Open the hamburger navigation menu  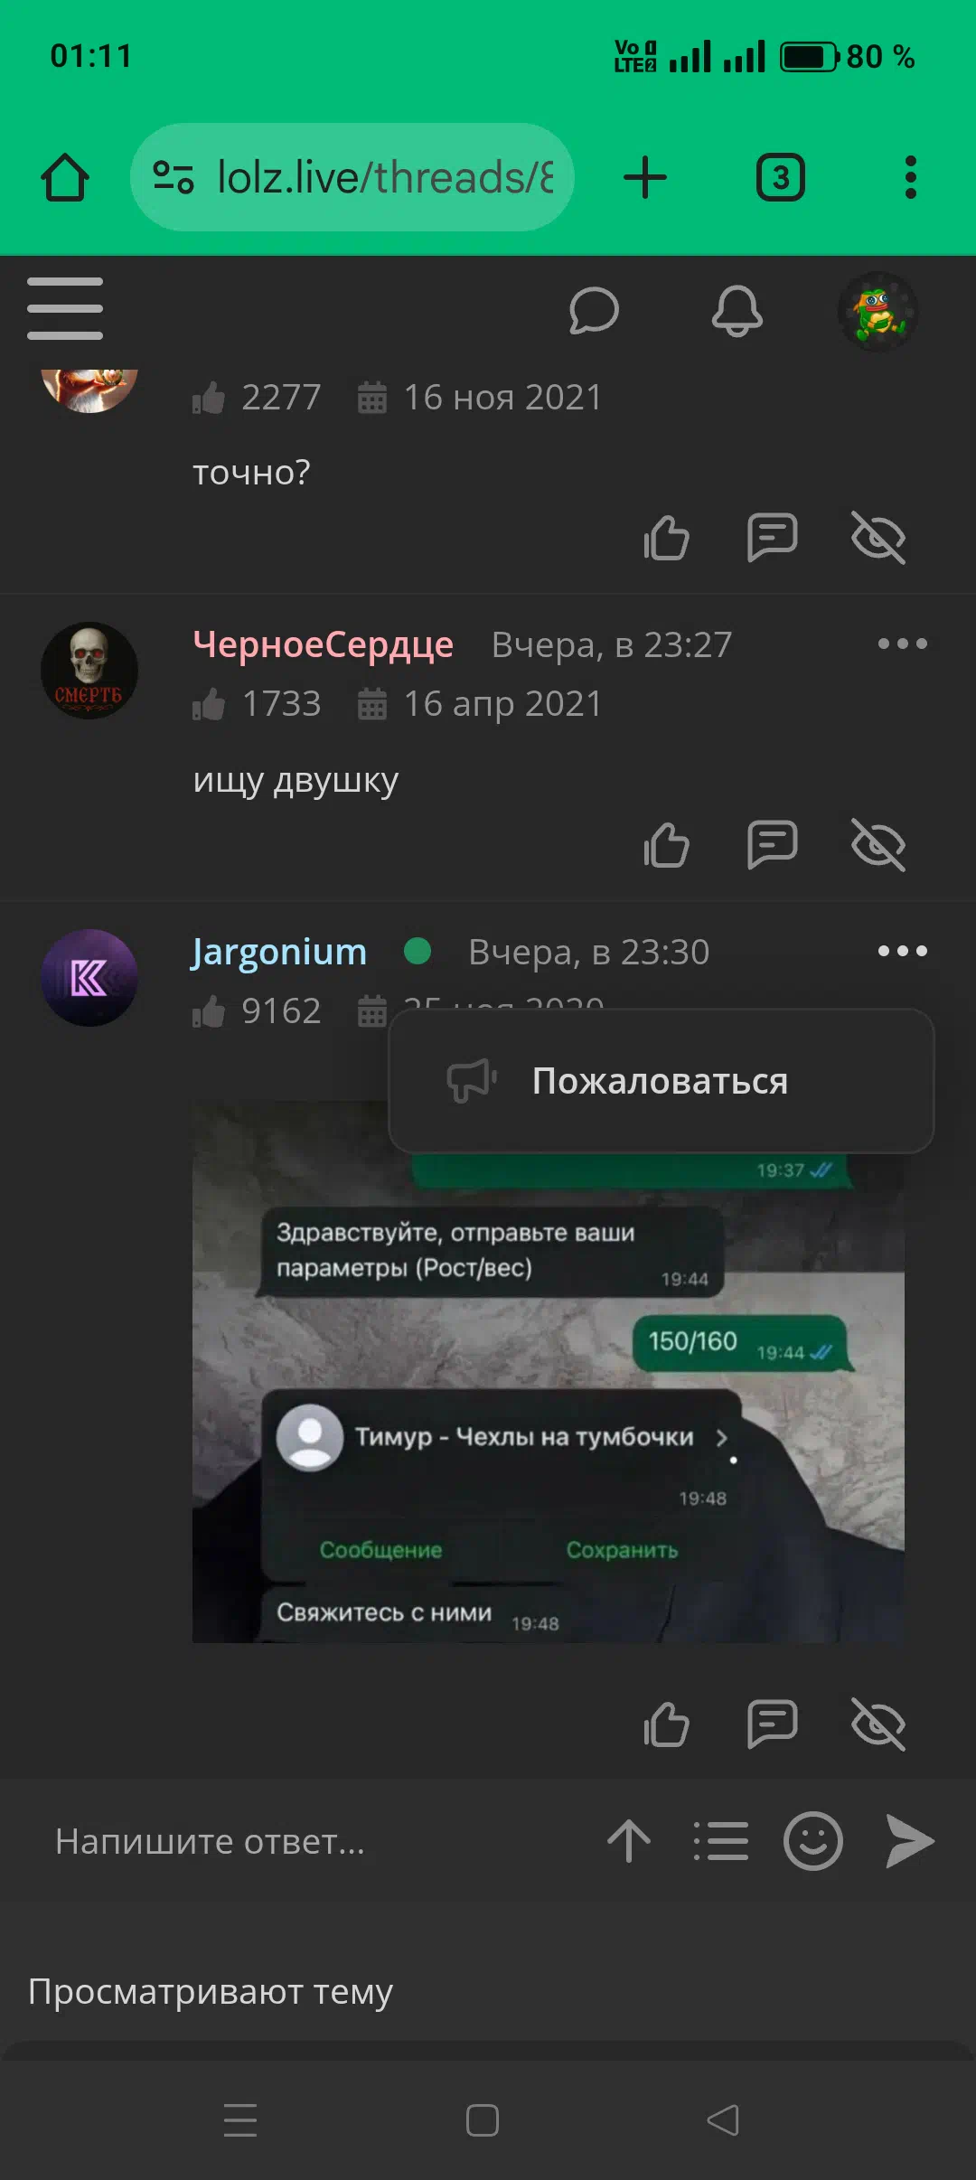point(65,309)
